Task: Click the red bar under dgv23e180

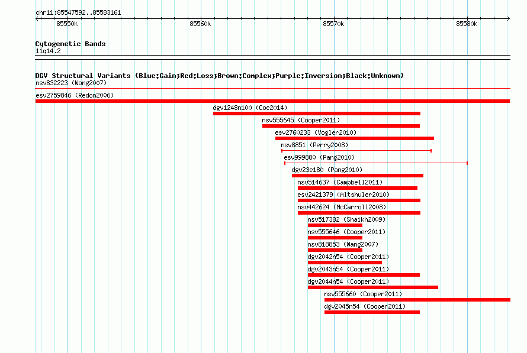Action: pos(358,176)
